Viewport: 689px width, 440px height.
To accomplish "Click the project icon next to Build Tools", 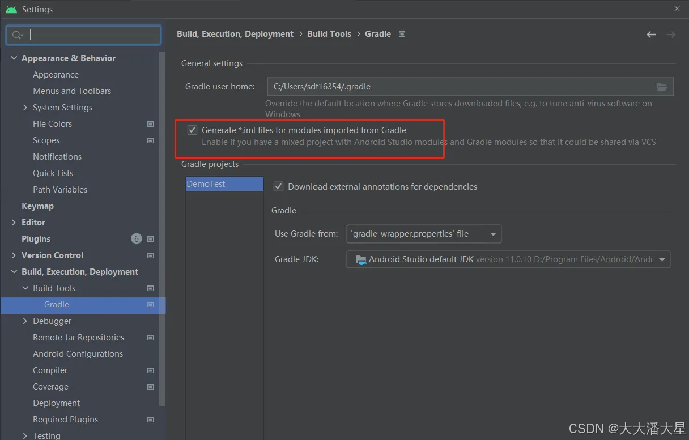I will [151, 288].
